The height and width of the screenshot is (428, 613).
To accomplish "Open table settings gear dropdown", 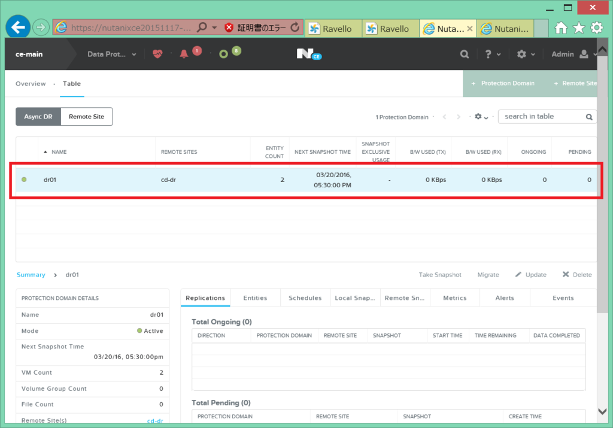I will point(481,117).
